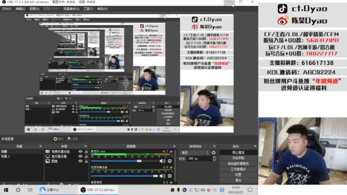Toggle 工作室模式 studio mode
Viewport: 347px width, 195px height.
[238, 169]
